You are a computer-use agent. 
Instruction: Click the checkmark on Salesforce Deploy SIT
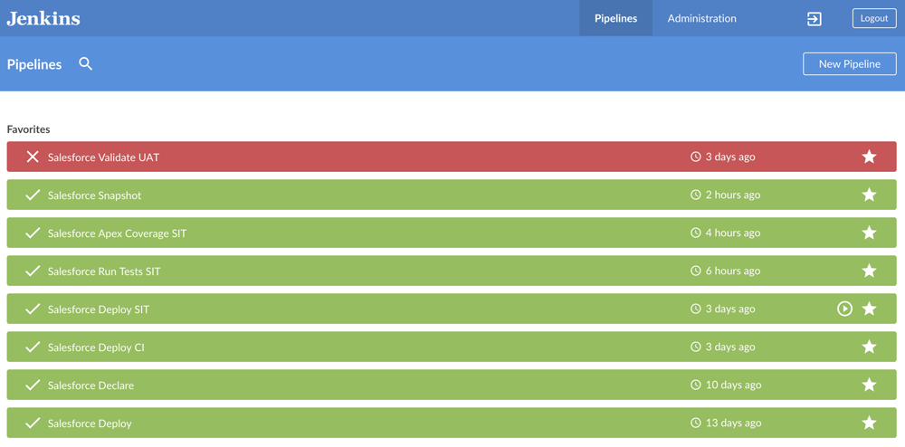pyautogui.click(x=33, y=309)
